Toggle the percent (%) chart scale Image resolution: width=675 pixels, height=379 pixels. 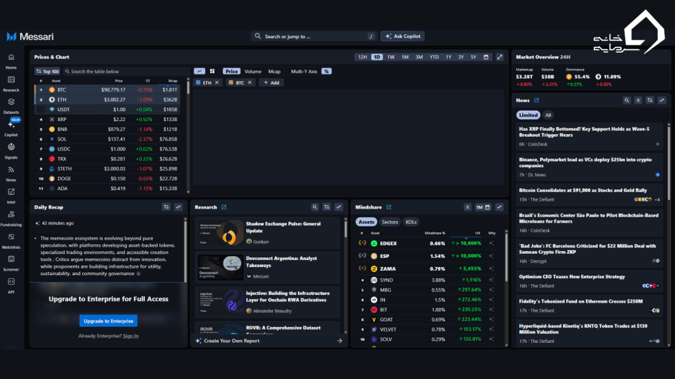[x=326, y=71]
